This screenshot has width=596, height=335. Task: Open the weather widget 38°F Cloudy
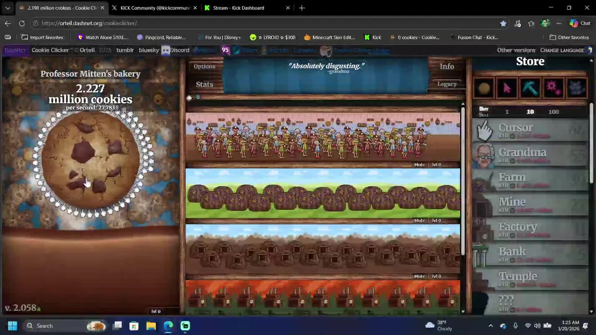click(438, 326)
